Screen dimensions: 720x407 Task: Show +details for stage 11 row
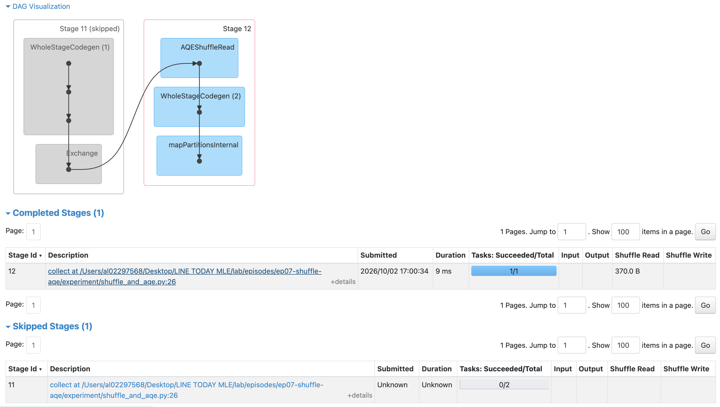pyautogui.click(x=360, y=395)
